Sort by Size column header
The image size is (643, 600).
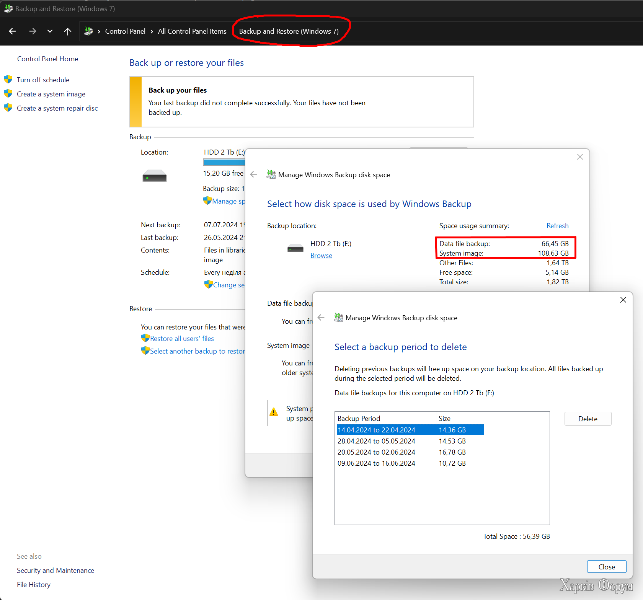point(460,418)
